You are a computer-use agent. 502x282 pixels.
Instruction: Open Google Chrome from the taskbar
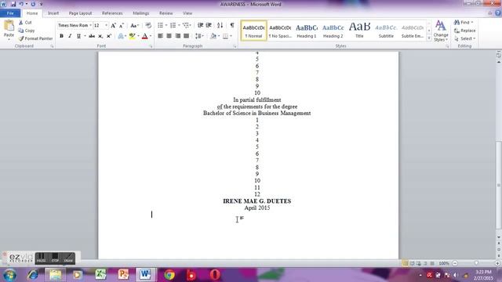click(x=169, y=274)
